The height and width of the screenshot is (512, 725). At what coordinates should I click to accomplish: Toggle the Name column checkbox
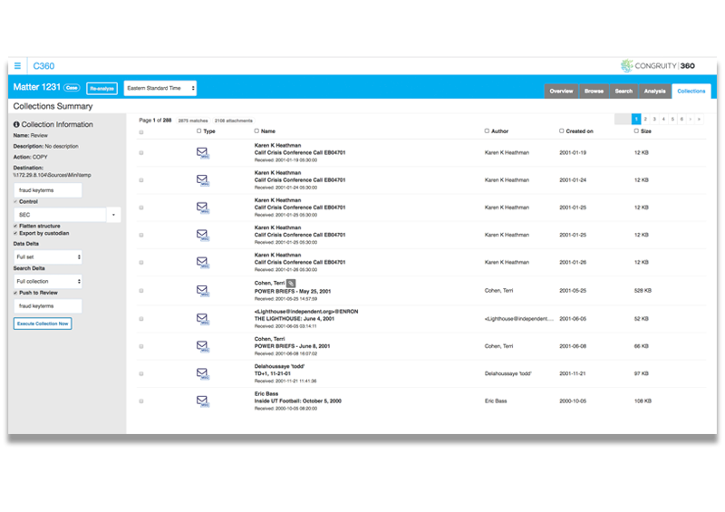[x=256, y=130]
